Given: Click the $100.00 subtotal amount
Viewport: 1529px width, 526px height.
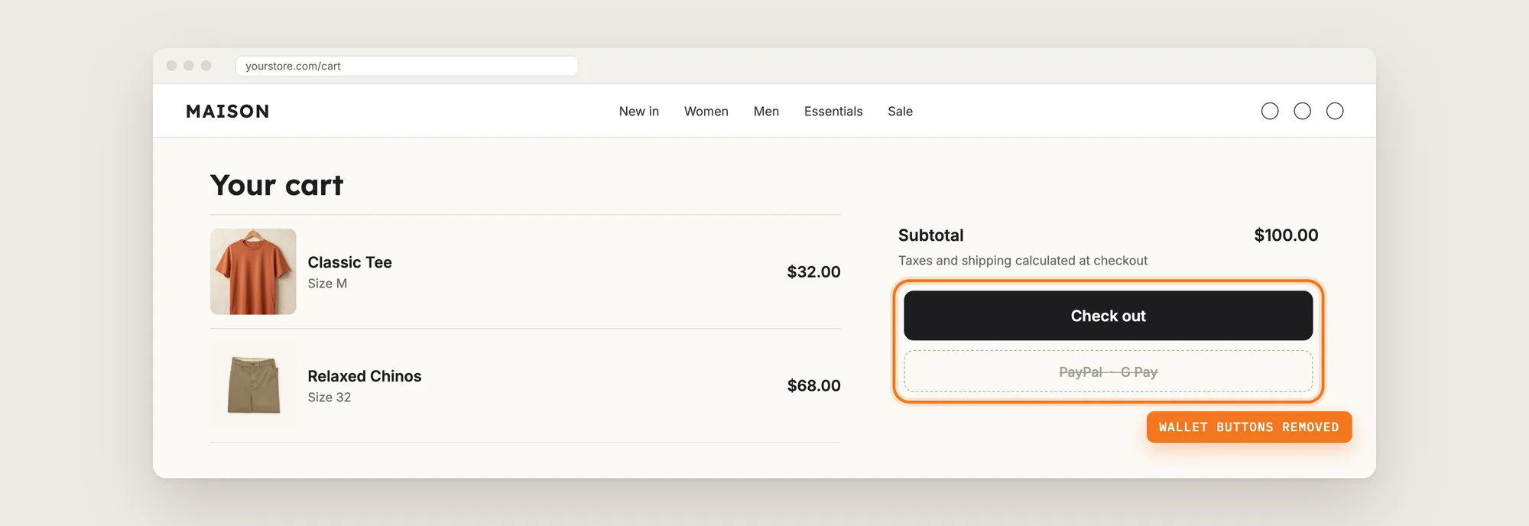Looking at the screenshot, I should 1286,235.
